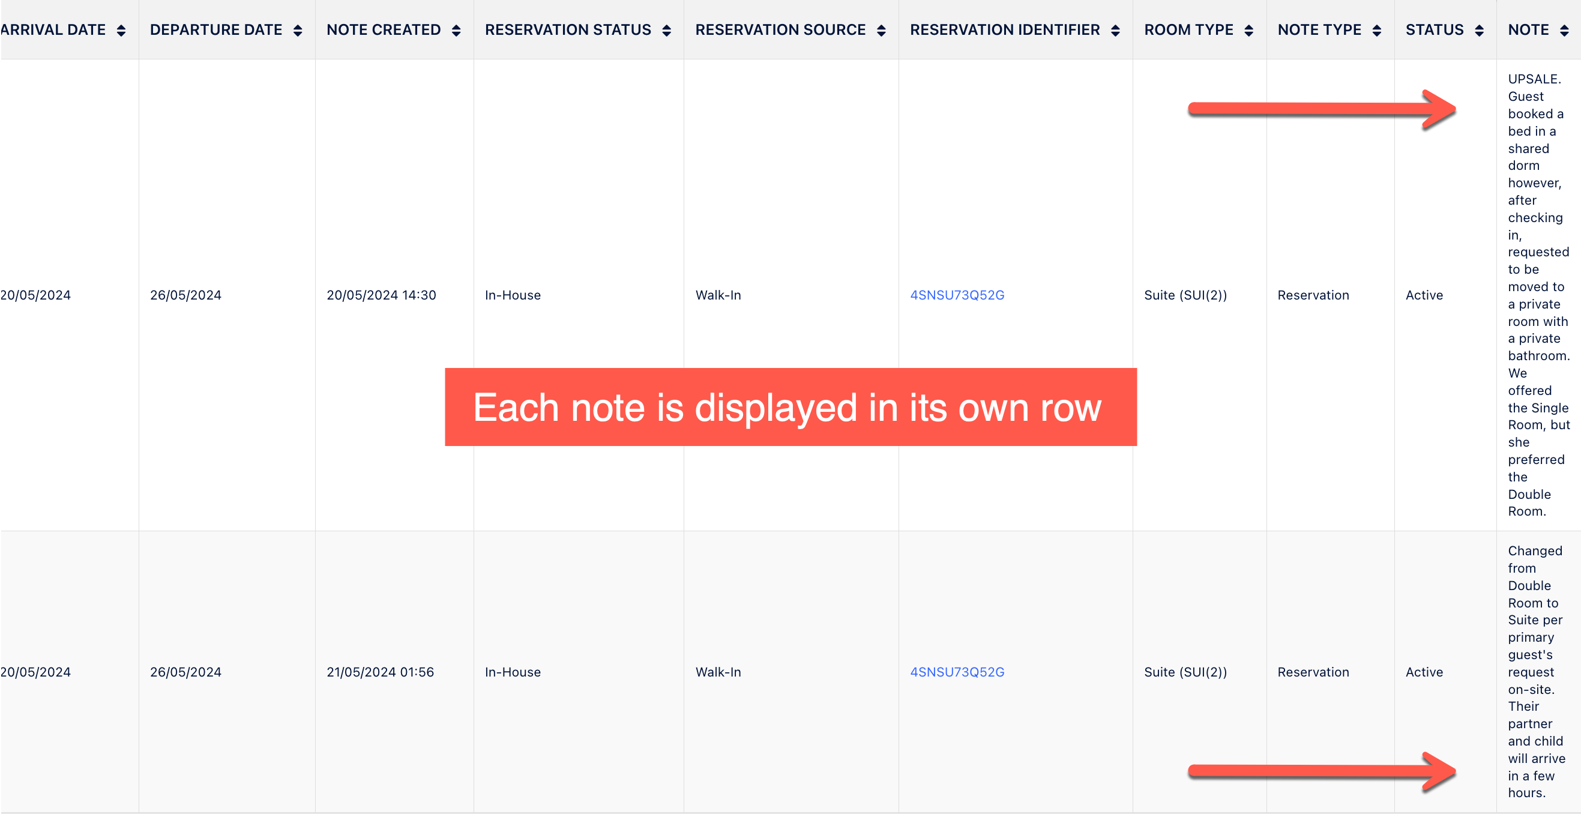This screenshot has height=814, width=1581.
Task: Click the note created at 21/05/2024 01:56
Action: pos(381,672)
